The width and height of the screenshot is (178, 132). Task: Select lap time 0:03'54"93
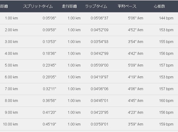(99, 42)
